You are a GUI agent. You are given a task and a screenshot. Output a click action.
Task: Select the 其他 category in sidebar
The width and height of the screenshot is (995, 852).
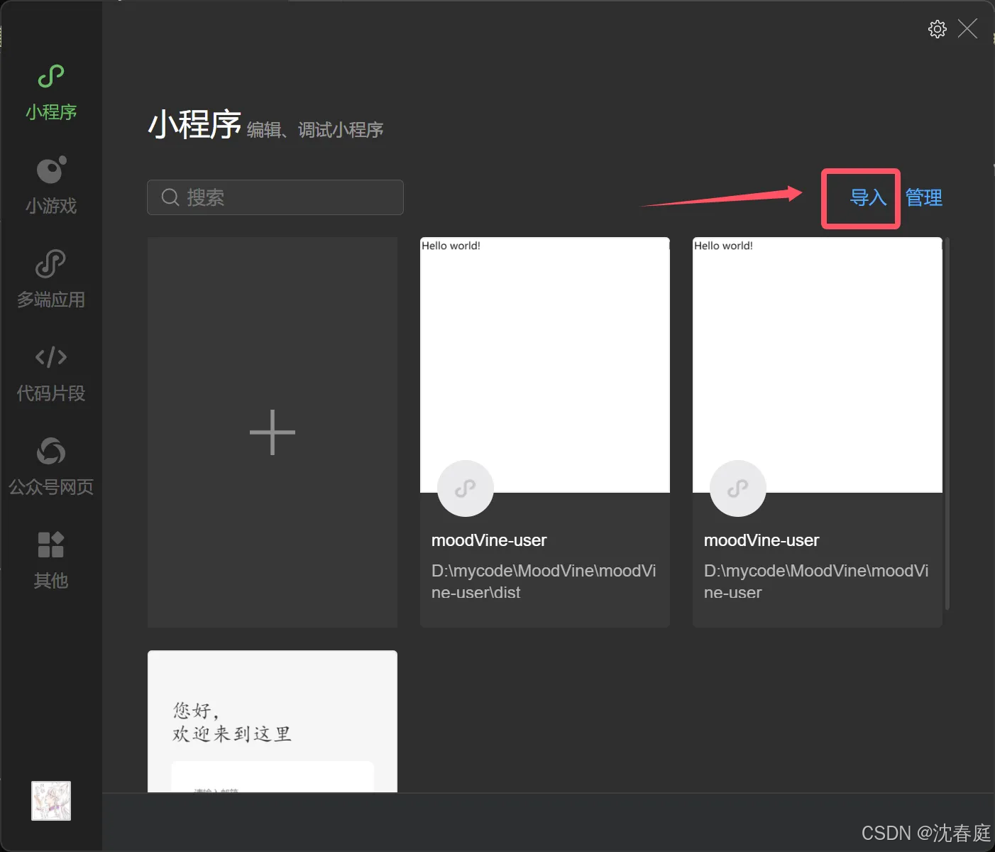coord(50,561)
